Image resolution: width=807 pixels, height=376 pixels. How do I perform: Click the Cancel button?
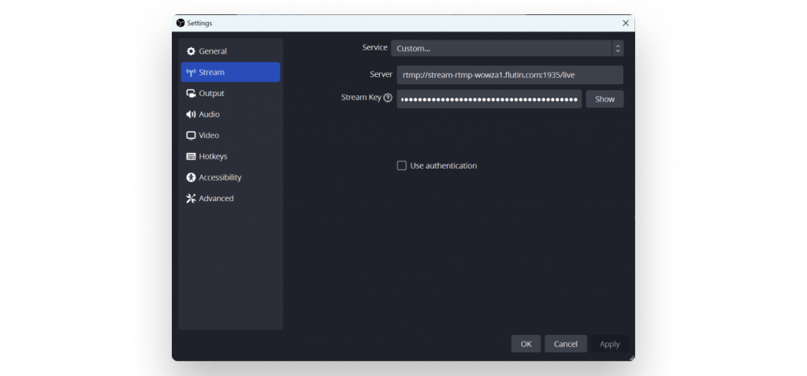[566, 344]
